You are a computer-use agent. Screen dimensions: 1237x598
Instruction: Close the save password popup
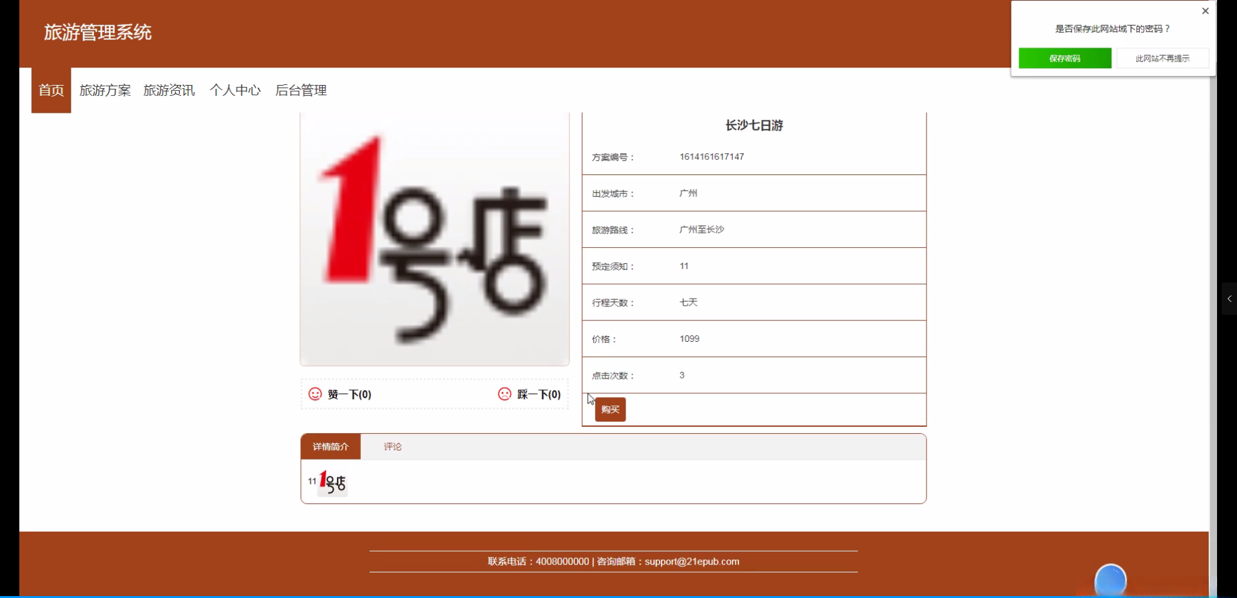[x=1205, y=11]
